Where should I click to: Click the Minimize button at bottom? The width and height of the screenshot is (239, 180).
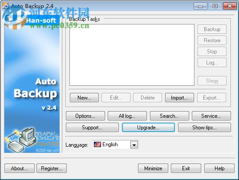(153, 168)
